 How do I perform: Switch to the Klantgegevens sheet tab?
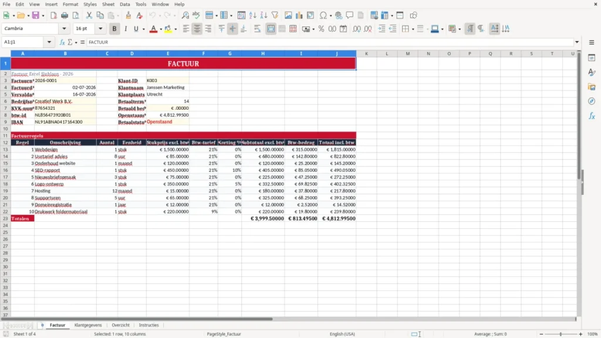coord(88,325)
